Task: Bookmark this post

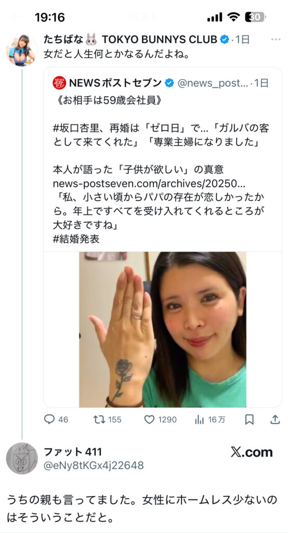Action: click(x=250, y=420)
